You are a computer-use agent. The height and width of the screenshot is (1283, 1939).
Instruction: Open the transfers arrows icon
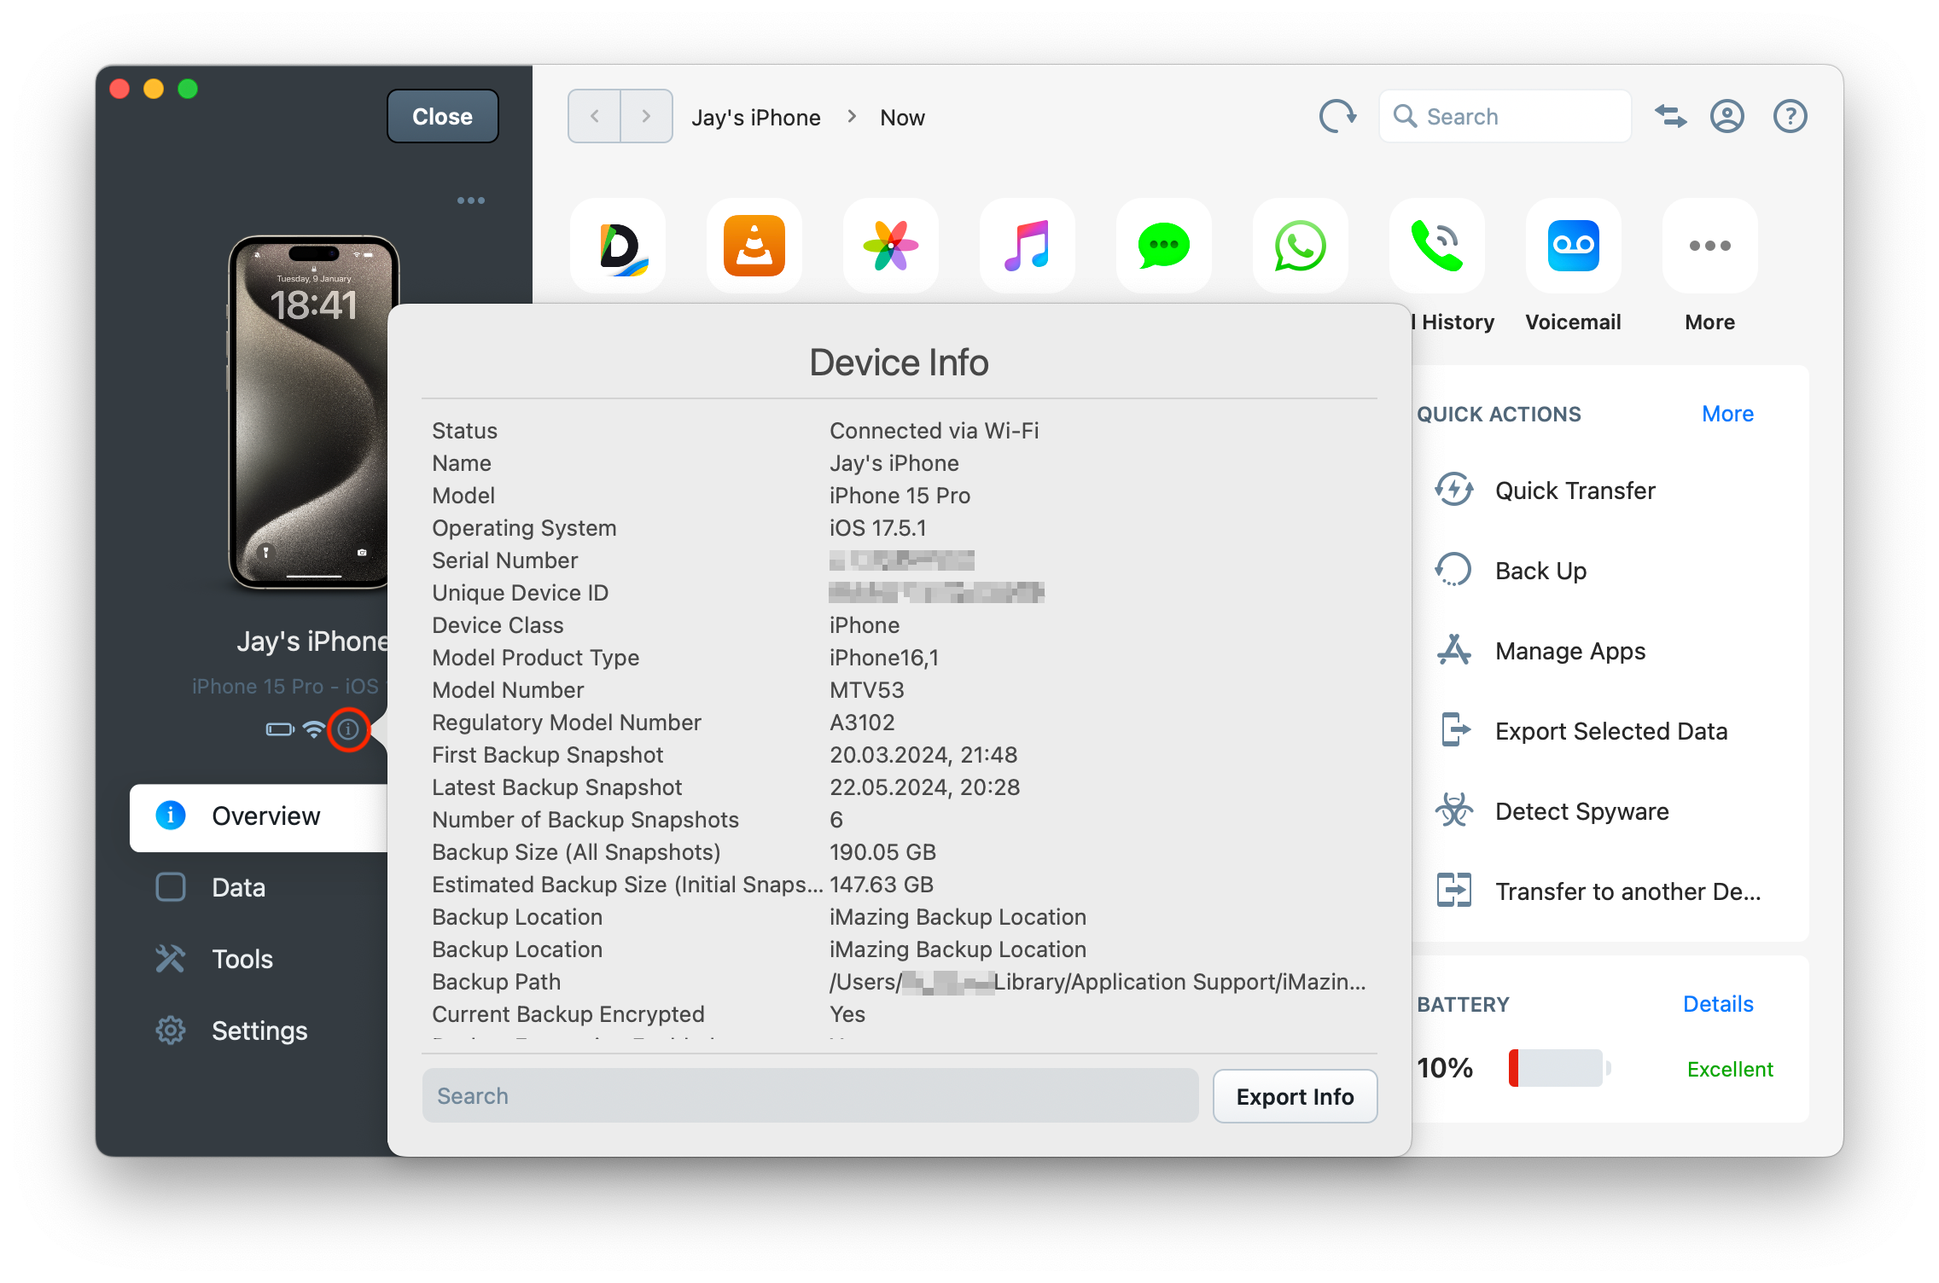click(x=1670, y=116)
